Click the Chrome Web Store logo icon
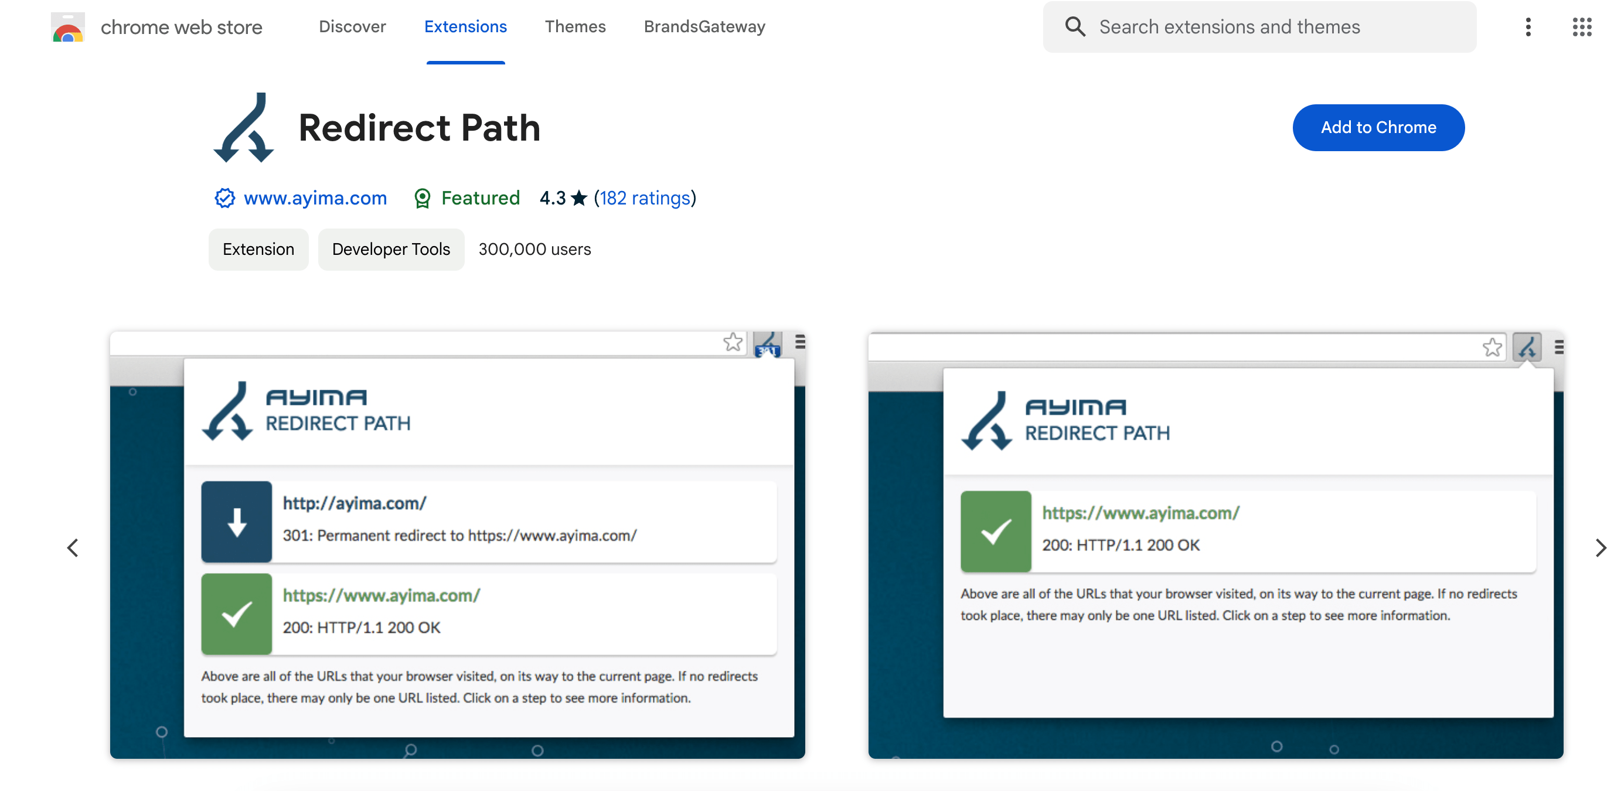This screenshot has width=1614, height=791. point(67,27)
